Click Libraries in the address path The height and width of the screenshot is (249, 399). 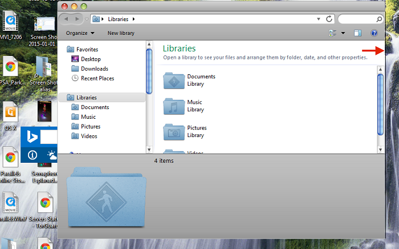coord(118,19)
